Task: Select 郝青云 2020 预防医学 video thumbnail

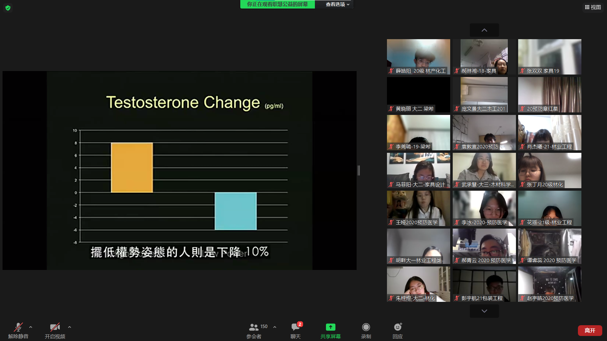Action: click(484, 246)
